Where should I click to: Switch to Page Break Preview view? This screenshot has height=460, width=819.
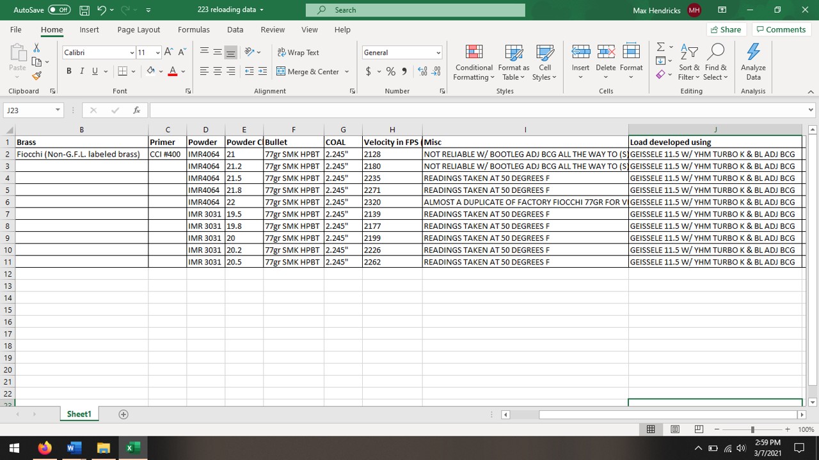coord(699,429)
